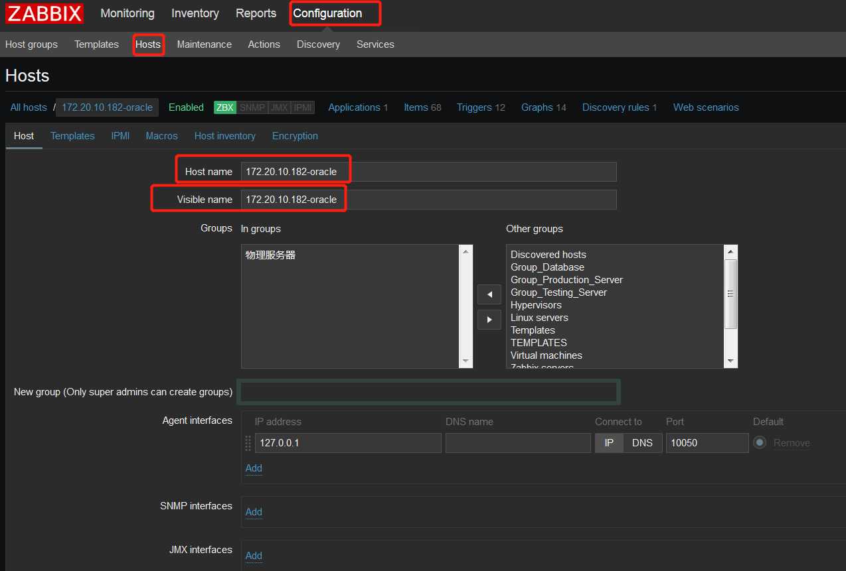Image resolution: width=846 pixels, height=571 pixels.
Task: Click the Host name input field
Action: 428,172
